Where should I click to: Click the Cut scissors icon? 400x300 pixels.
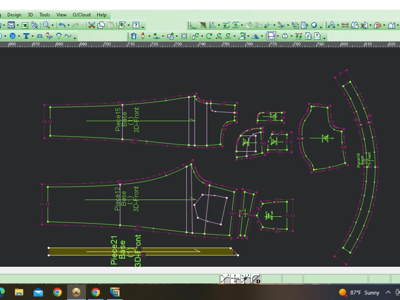coord(92,25)
